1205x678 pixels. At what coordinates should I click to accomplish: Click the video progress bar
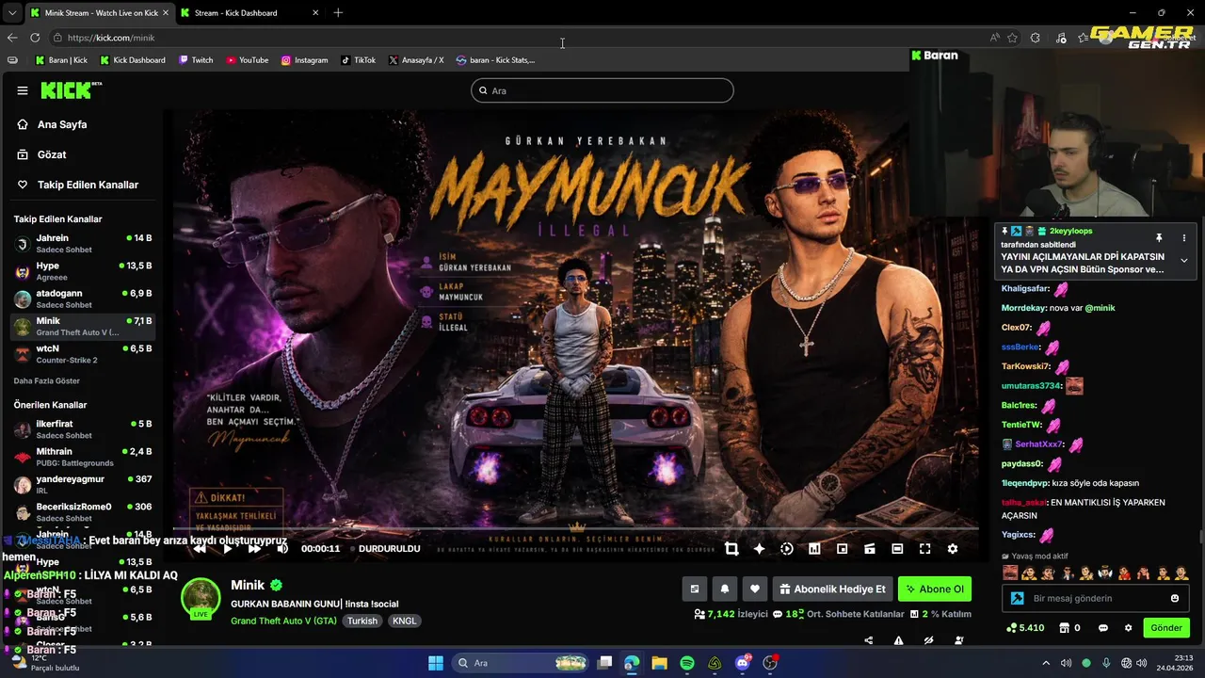(576, 529)
